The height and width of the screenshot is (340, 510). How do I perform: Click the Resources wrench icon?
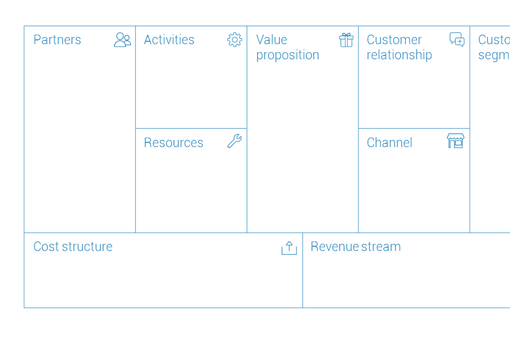pos(234,141)
